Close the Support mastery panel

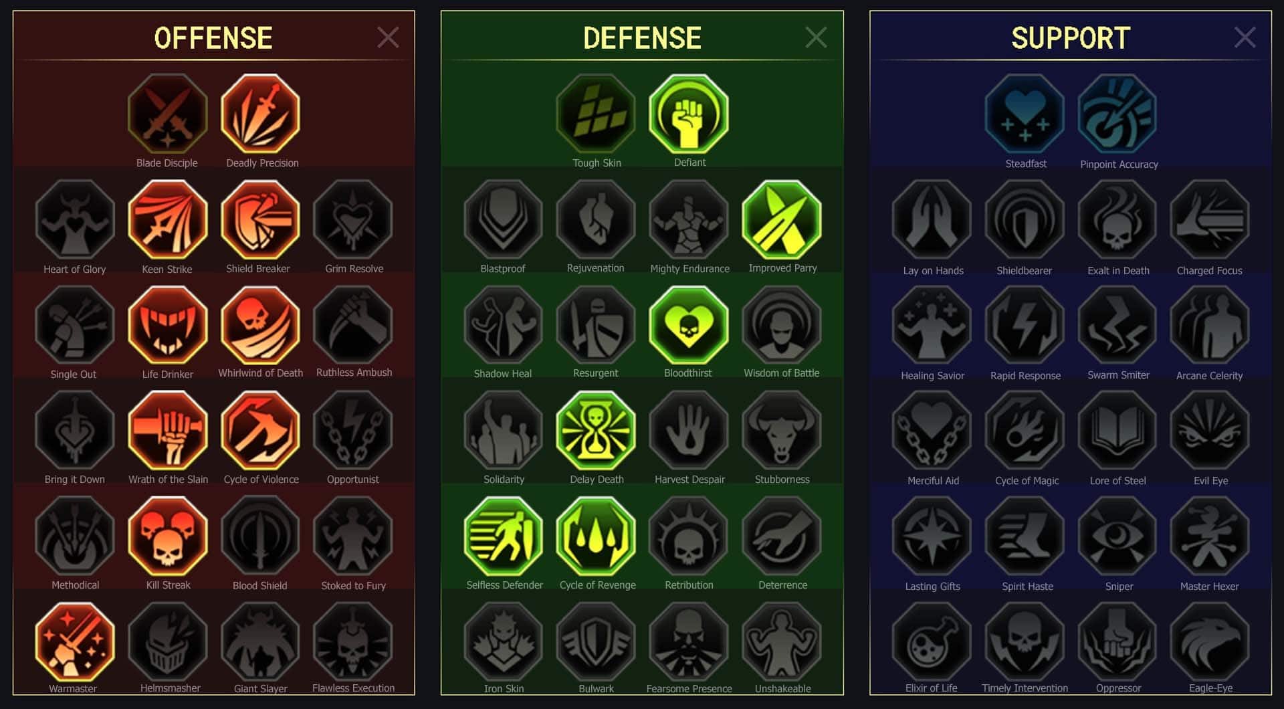[x=1245, y=37]
